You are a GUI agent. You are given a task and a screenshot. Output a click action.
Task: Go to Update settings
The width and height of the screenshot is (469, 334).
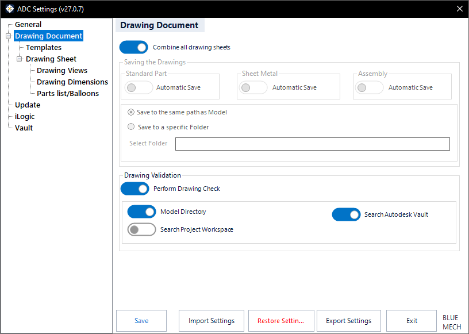[x=28, y=105]
